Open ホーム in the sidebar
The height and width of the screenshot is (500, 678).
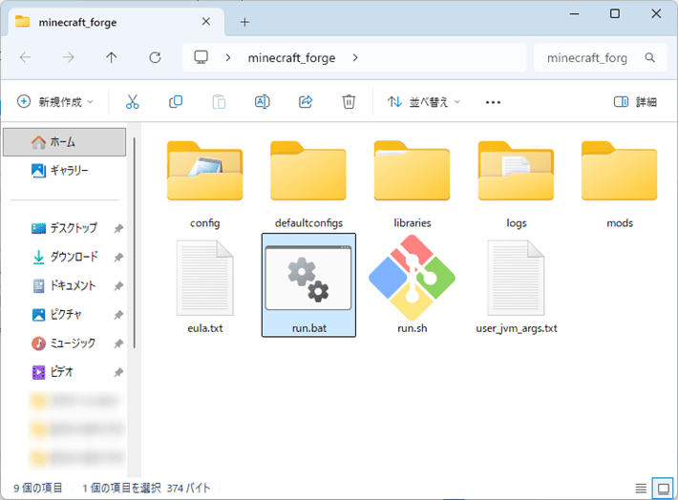65,142
